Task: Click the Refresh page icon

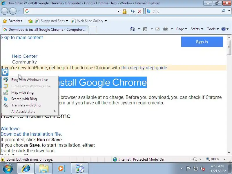Action: [133, 11]
